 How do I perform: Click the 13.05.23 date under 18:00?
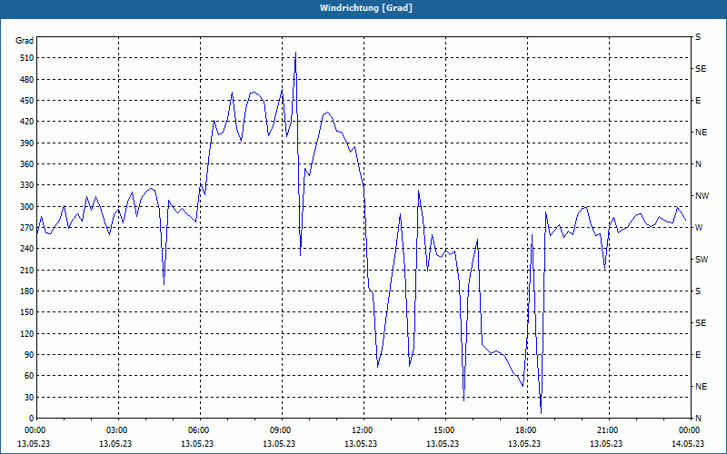(x=524, y=443)
